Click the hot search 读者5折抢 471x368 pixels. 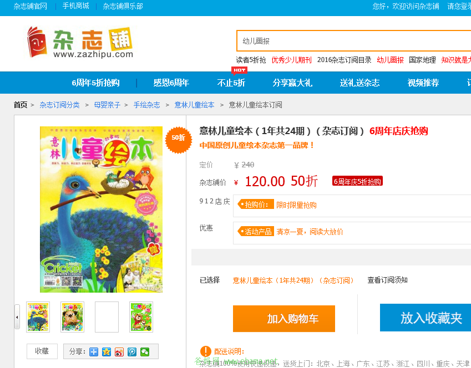click(x=251, y=60)
